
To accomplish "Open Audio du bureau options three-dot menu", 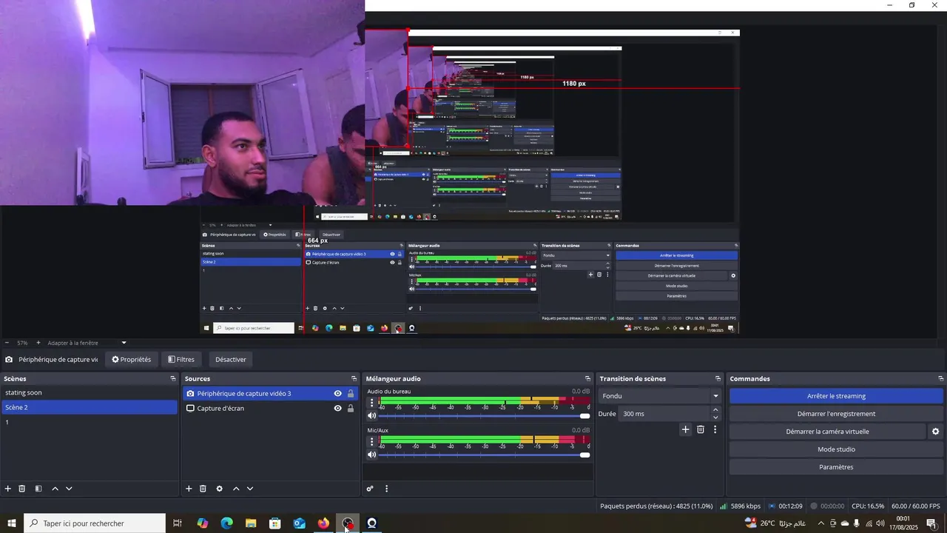I will tap(372, 403).
